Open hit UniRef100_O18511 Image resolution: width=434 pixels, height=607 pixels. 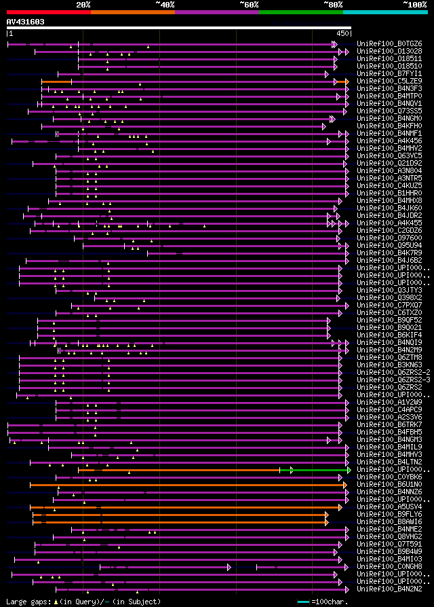point(389,59)
